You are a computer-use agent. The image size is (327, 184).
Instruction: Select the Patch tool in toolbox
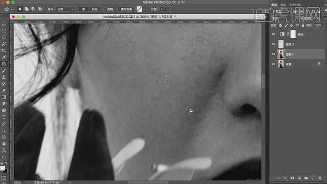coord(4,64)
